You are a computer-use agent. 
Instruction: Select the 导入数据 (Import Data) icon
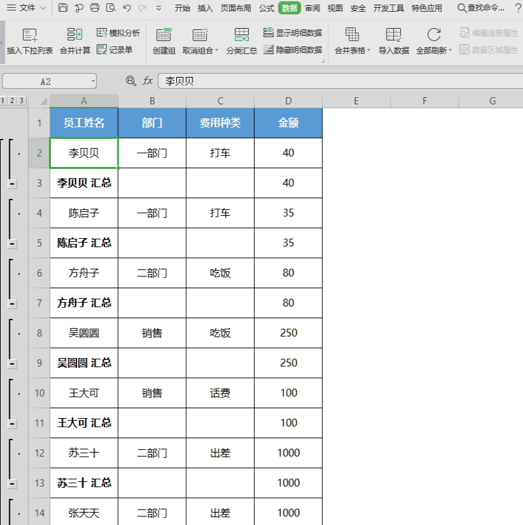click(392, 40)
